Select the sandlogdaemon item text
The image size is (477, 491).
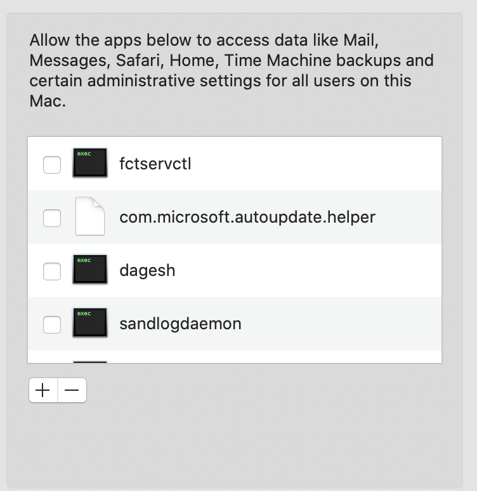coord(180,324)
